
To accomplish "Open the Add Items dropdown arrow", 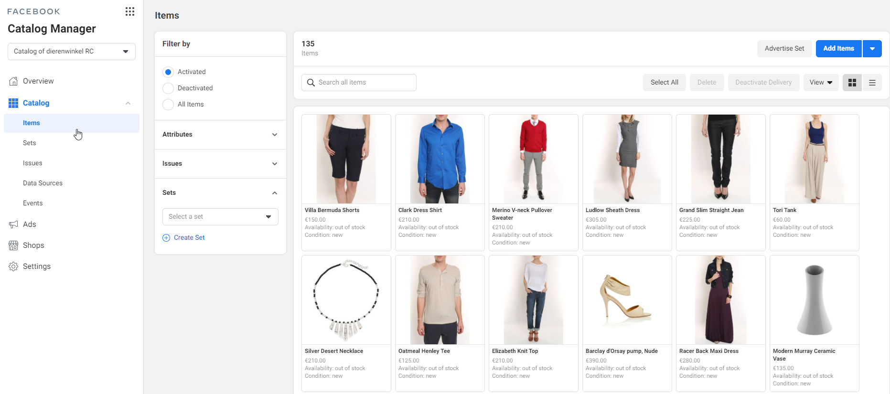I will (872, 49).
